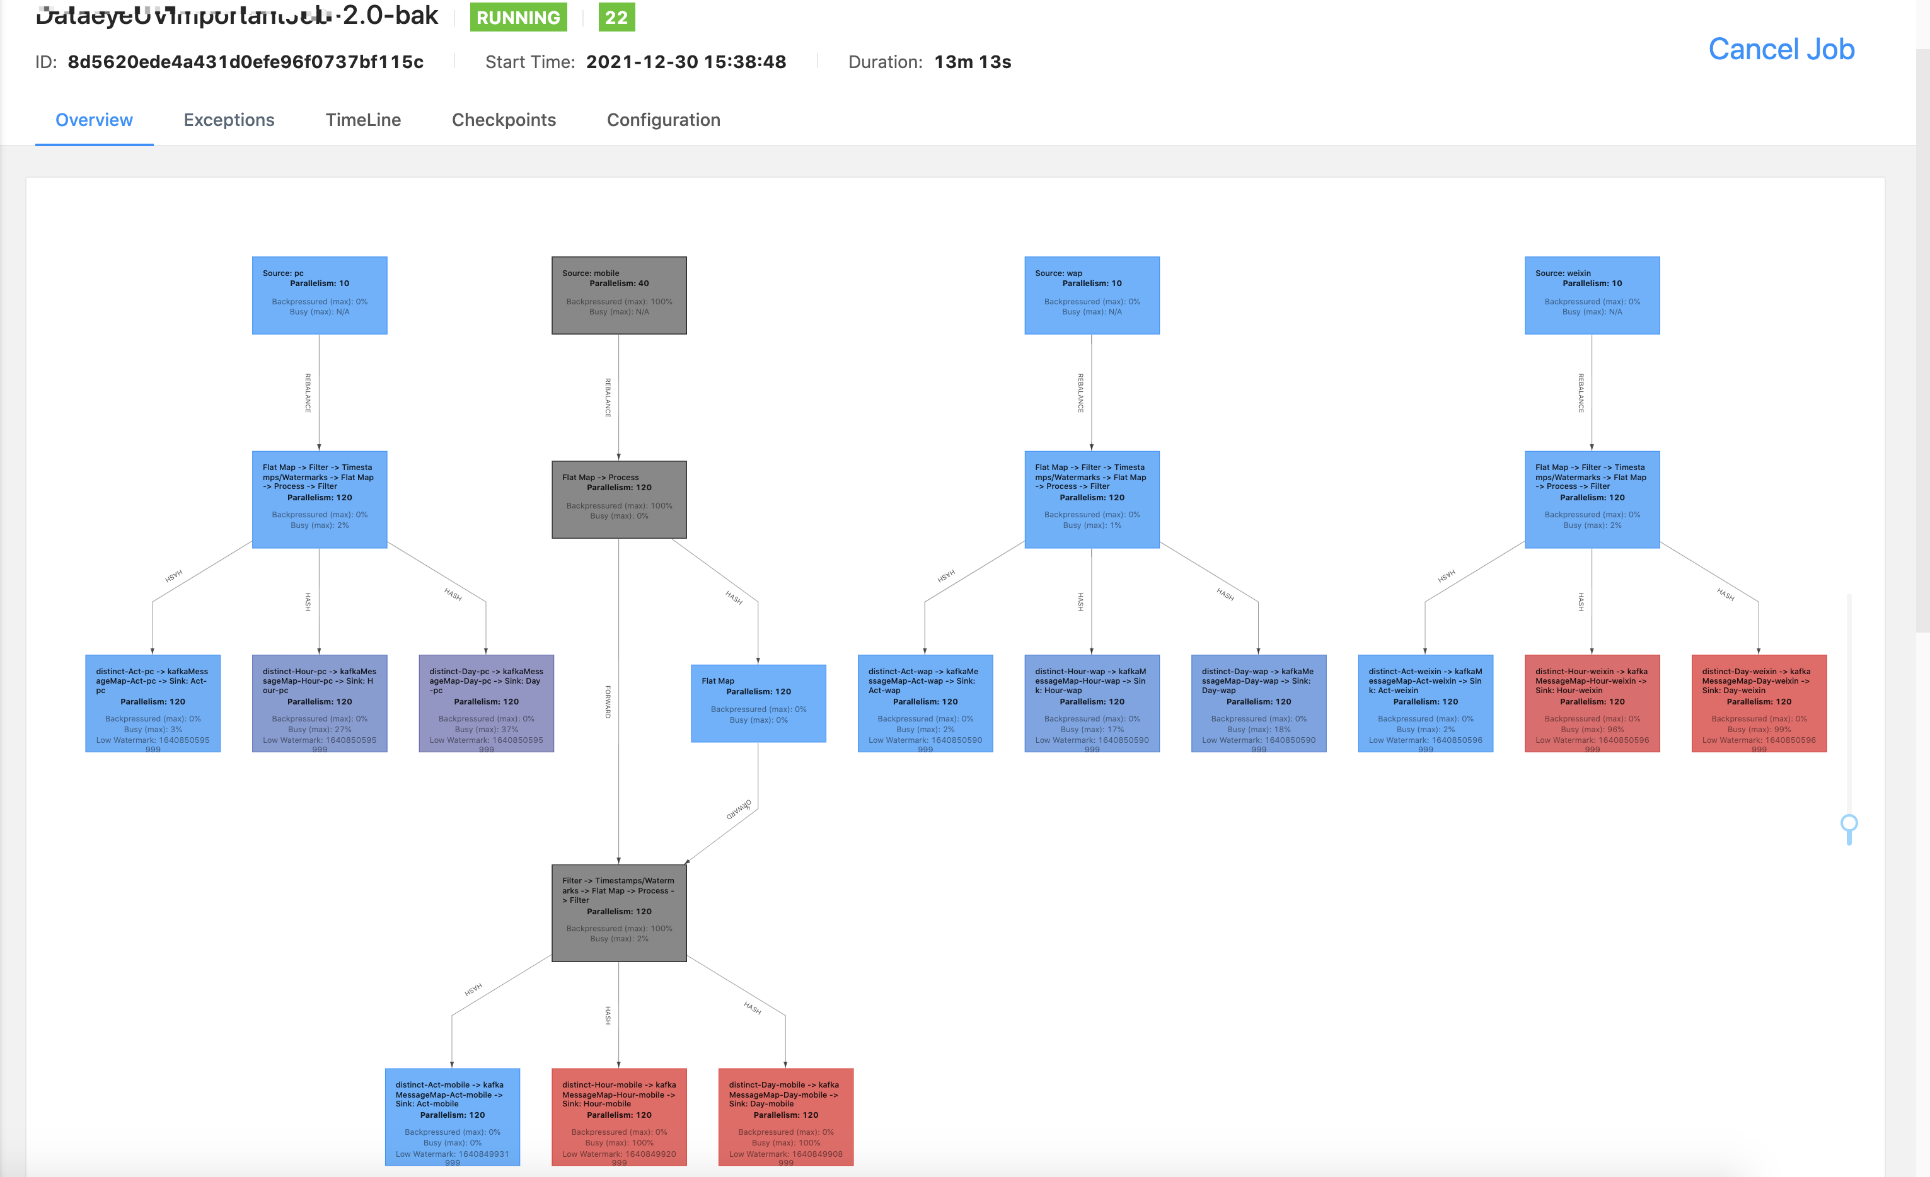Open the TimeLine tab
Image resolution: width=1930 pixels, height=1177 pixels.
tap(364, 120)
